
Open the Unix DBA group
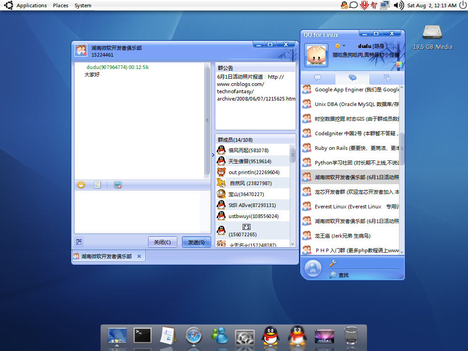pos(350,104)
